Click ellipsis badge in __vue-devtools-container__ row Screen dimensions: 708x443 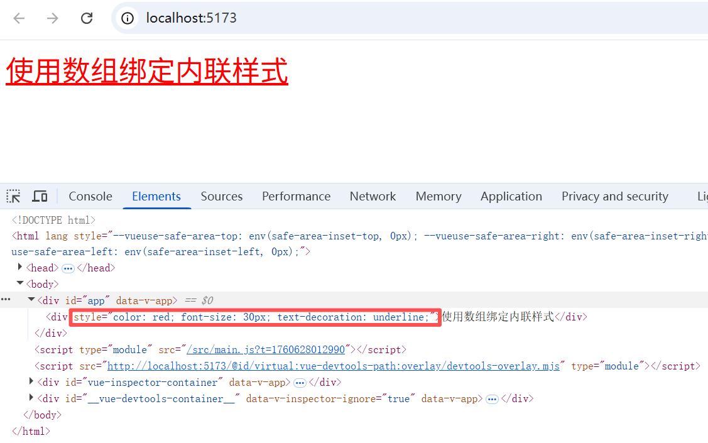pyautogui.click(x=492, y=400)
